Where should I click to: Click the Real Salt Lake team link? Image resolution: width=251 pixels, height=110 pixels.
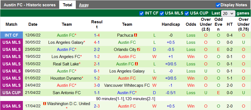click(66, 64)
